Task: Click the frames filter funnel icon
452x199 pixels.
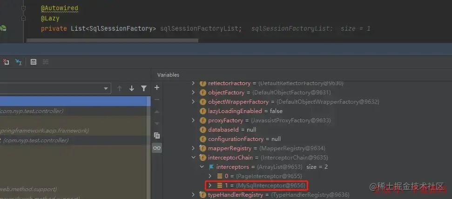Action: coord(144,88)
